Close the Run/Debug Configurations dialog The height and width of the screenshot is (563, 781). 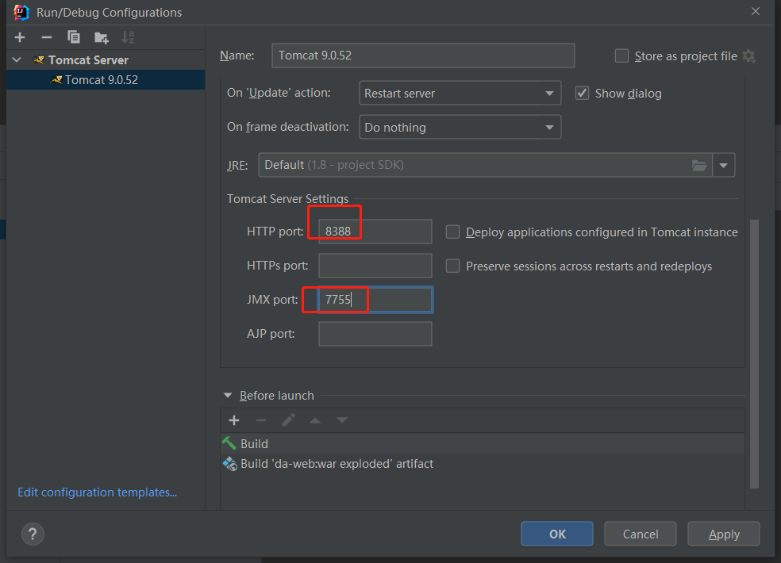tap(756, 11)
